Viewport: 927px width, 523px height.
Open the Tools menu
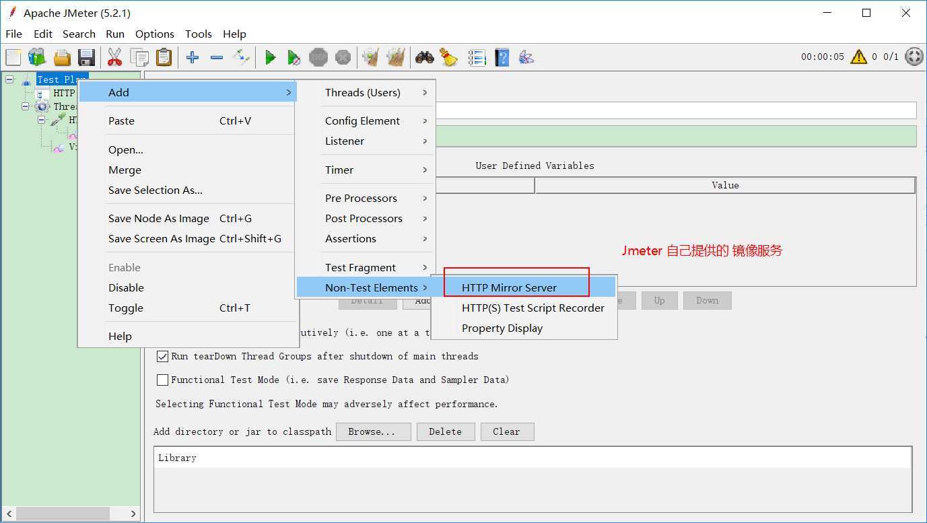199,34
